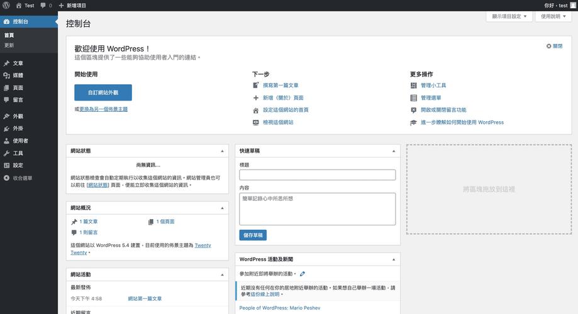Open the 更換為另一個佈景主題 link
The width and height of the screenshot is (578, 314).
104,109
